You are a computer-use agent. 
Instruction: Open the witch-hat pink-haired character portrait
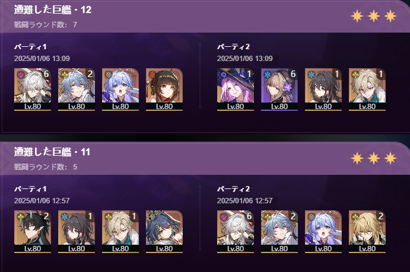click(x=236, y=89)
